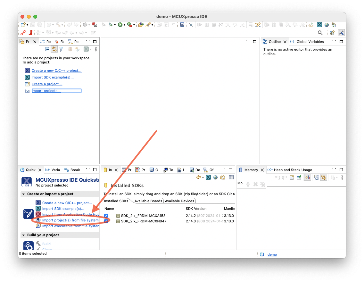Click the Home welcome toolbar icon
The height and width of the screenshot is (282, 364).
coord(334,25)
